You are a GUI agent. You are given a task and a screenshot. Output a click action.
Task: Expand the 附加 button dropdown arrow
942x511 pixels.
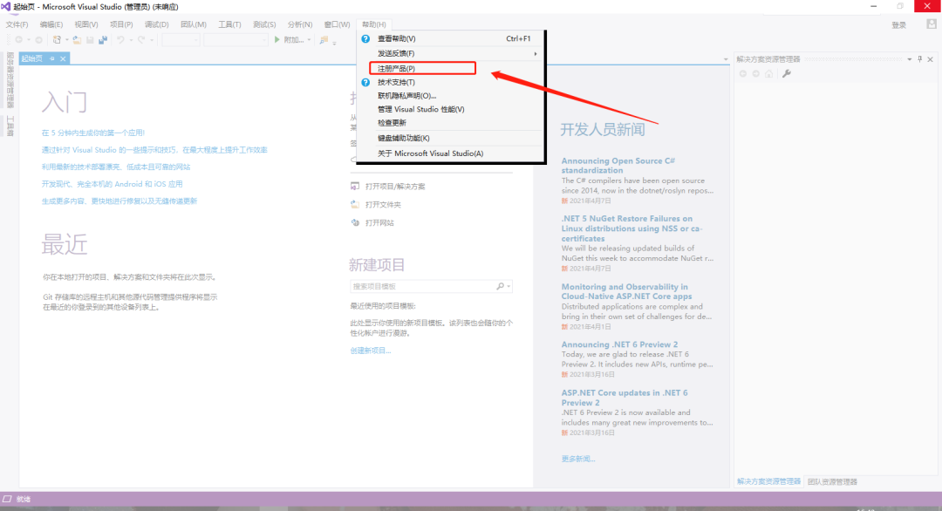click(309, 40)
